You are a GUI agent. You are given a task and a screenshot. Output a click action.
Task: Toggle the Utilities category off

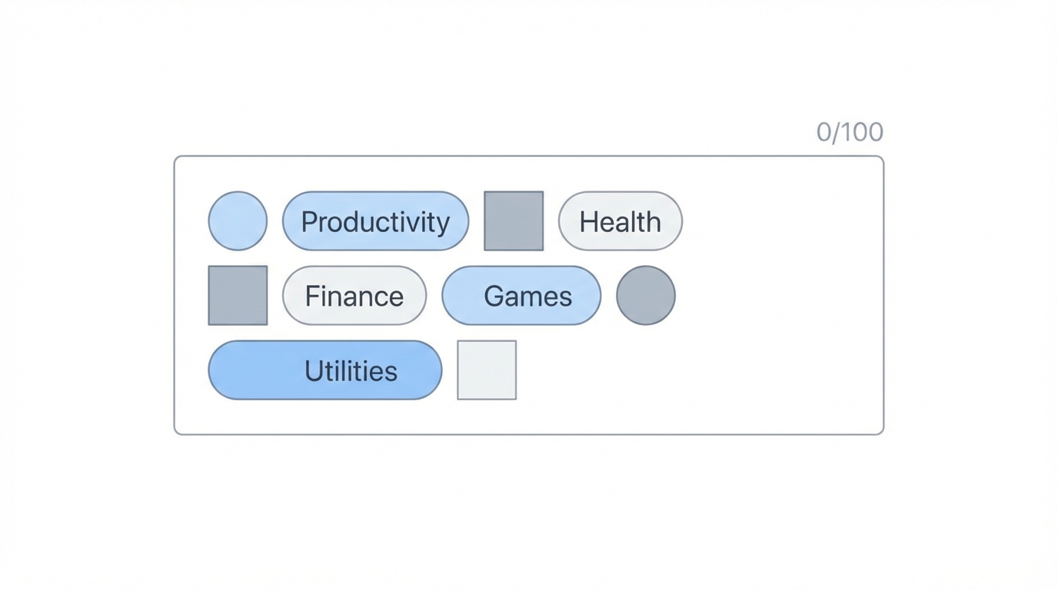coord(325,370)
